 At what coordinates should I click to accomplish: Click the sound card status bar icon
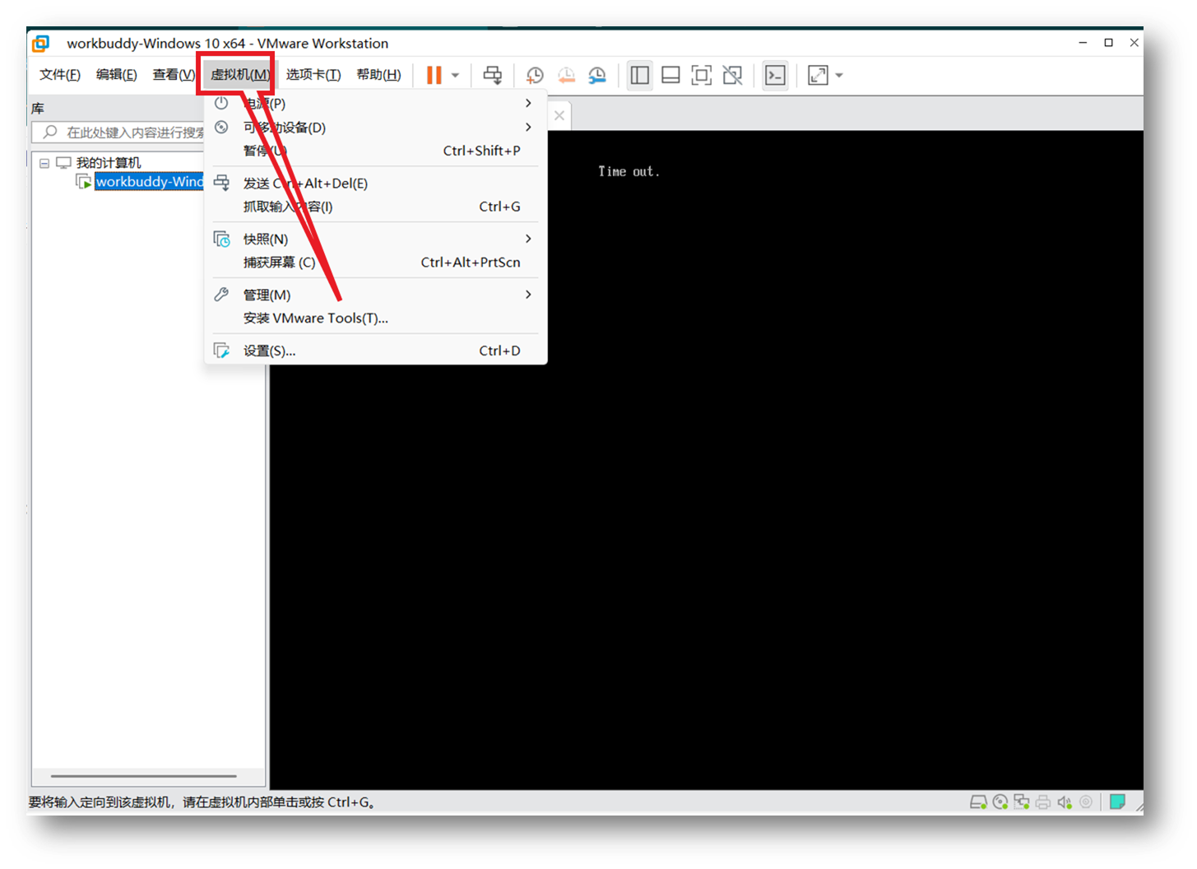[x=1065, y=802]
